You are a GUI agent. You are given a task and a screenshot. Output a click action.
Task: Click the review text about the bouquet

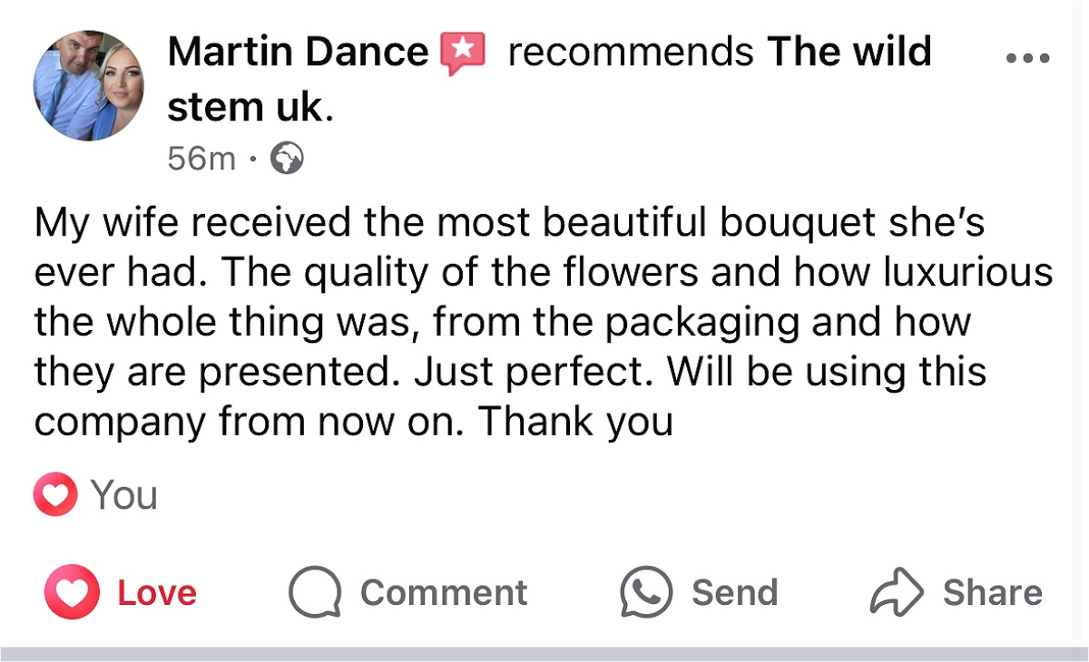[544, 322]
